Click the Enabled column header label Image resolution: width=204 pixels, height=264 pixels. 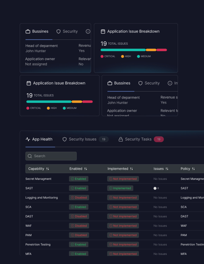tap(76, 169)
